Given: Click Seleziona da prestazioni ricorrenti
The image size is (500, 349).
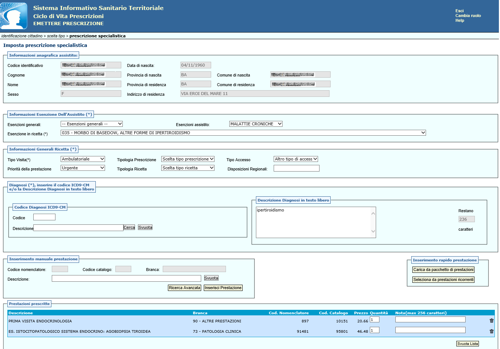Looking at the screenshot, I should click(x=443, y=280).
